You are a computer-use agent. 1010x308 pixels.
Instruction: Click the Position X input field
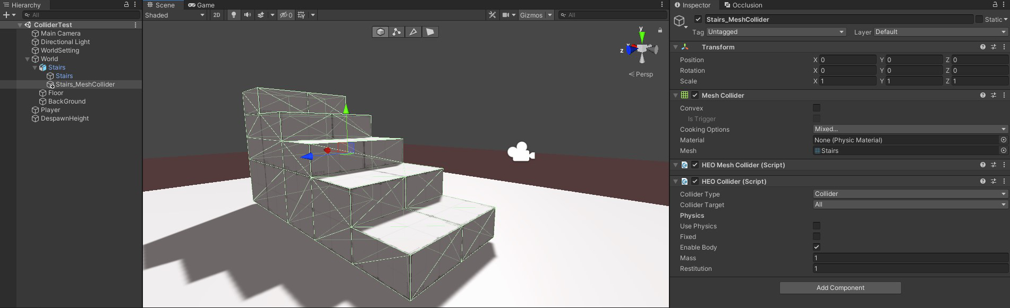point(848,59)
